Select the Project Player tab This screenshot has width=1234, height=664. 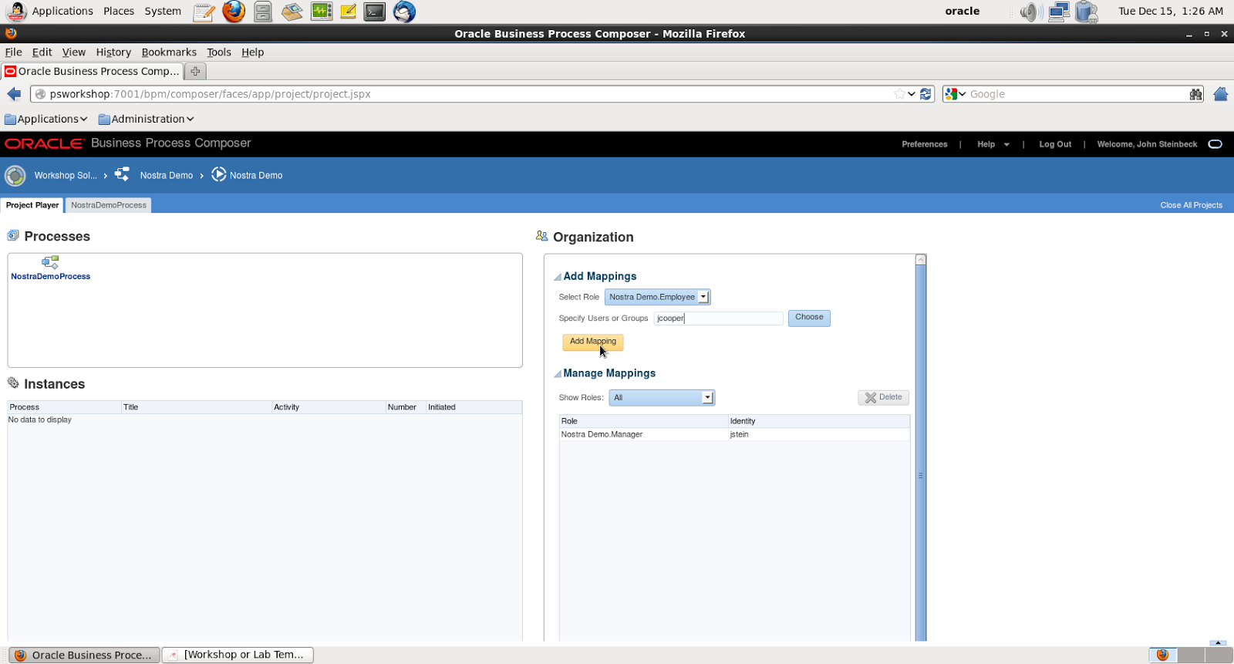click(x=32, y=205)
